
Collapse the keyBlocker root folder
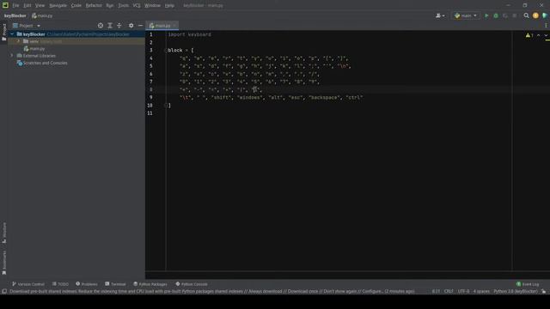pyautogui.click(x=12, y=34)
